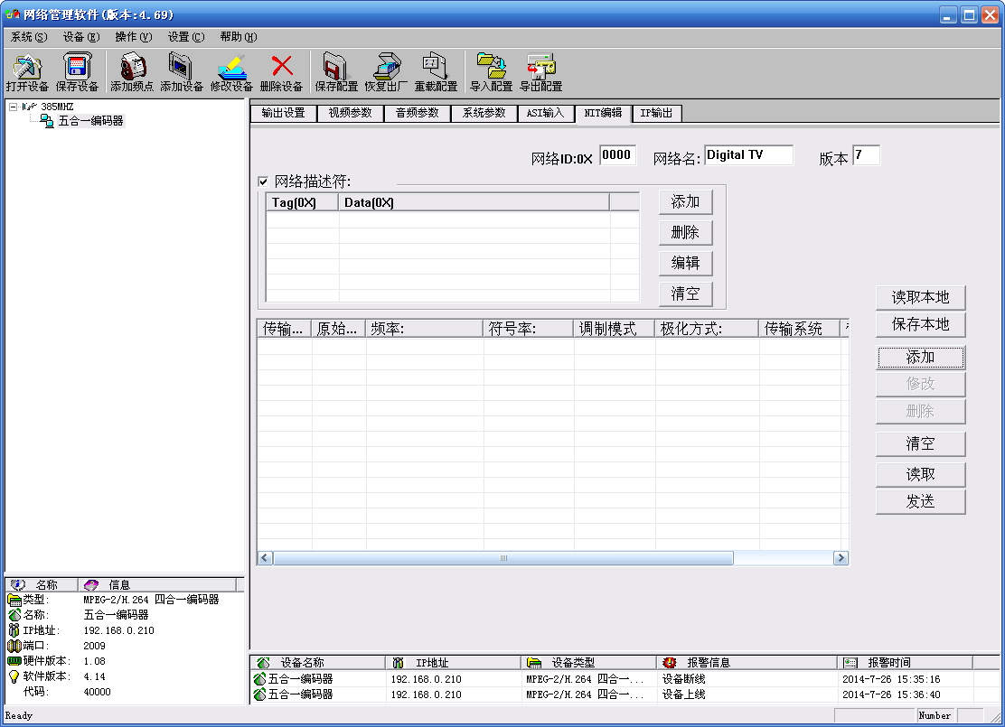Click the Add Frequency (添加频点) toolbar icon
This screenshot has height=727, width=1005.
132,66
